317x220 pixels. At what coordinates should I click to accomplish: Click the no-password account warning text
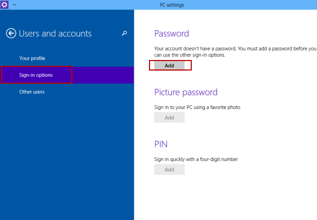[235, 52]
